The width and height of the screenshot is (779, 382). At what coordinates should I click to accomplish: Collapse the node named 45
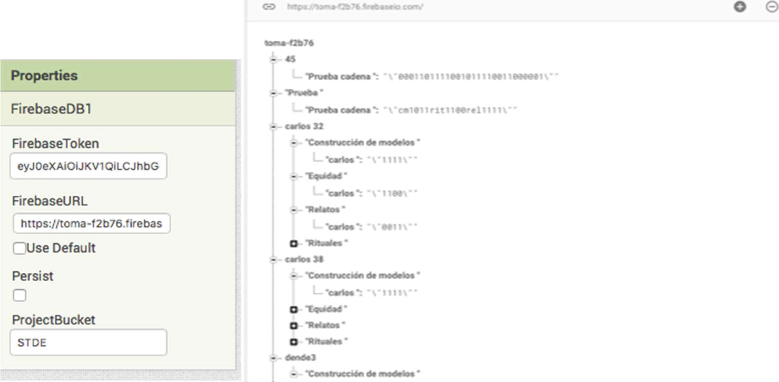pyautogui.click(x=274, y=59)
